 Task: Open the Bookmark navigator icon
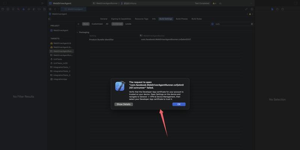point(13,9)
